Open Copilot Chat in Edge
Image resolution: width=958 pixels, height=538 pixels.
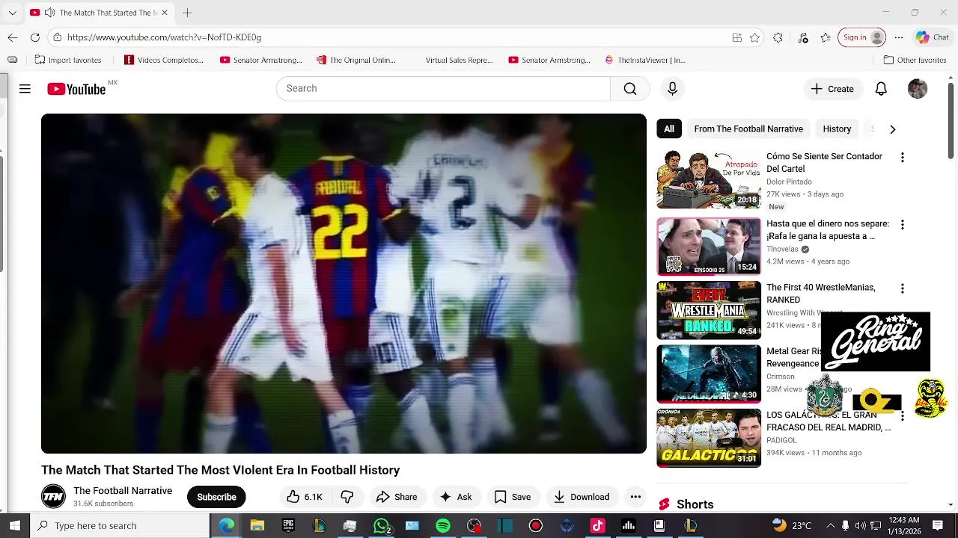point(932,37)
